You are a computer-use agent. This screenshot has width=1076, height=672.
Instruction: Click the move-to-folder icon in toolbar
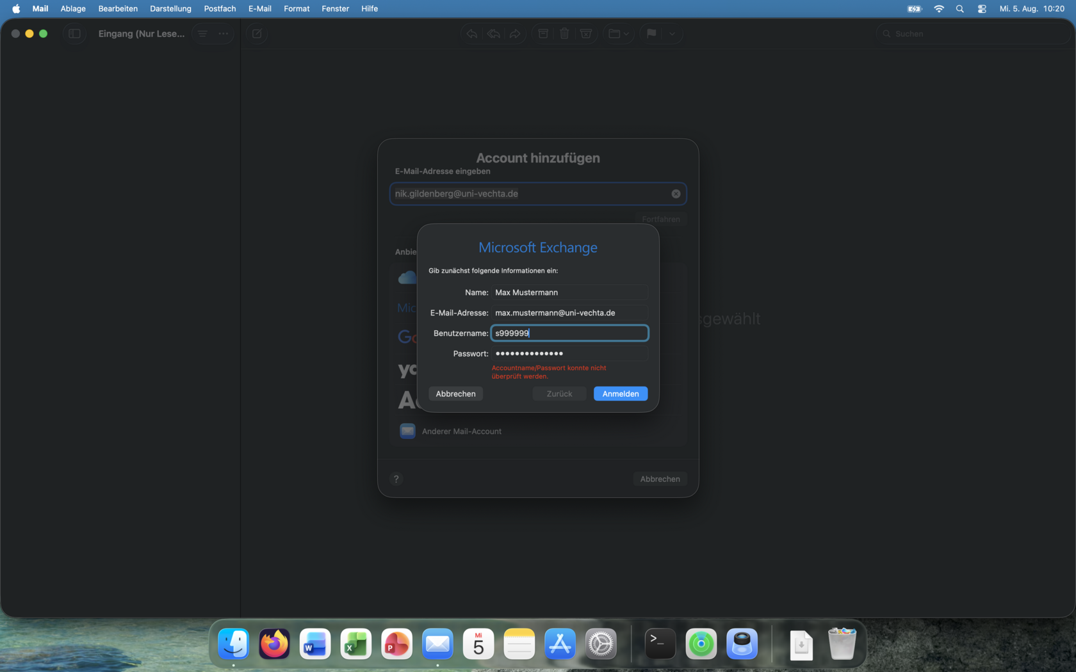point(614,34)
